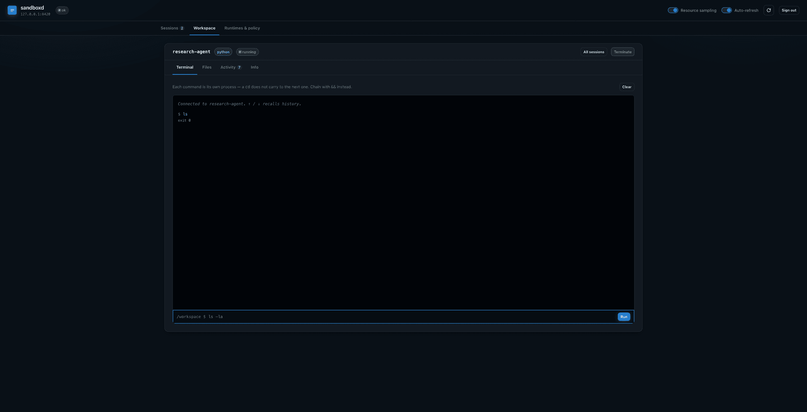Click the 'exit 0' output line

[x=184, y=121]
